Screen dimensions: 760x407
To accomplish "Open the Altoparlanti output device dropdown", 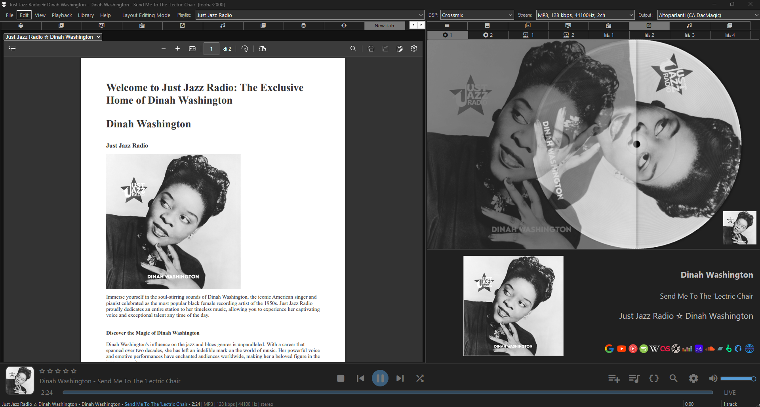I will pos(709,15).
